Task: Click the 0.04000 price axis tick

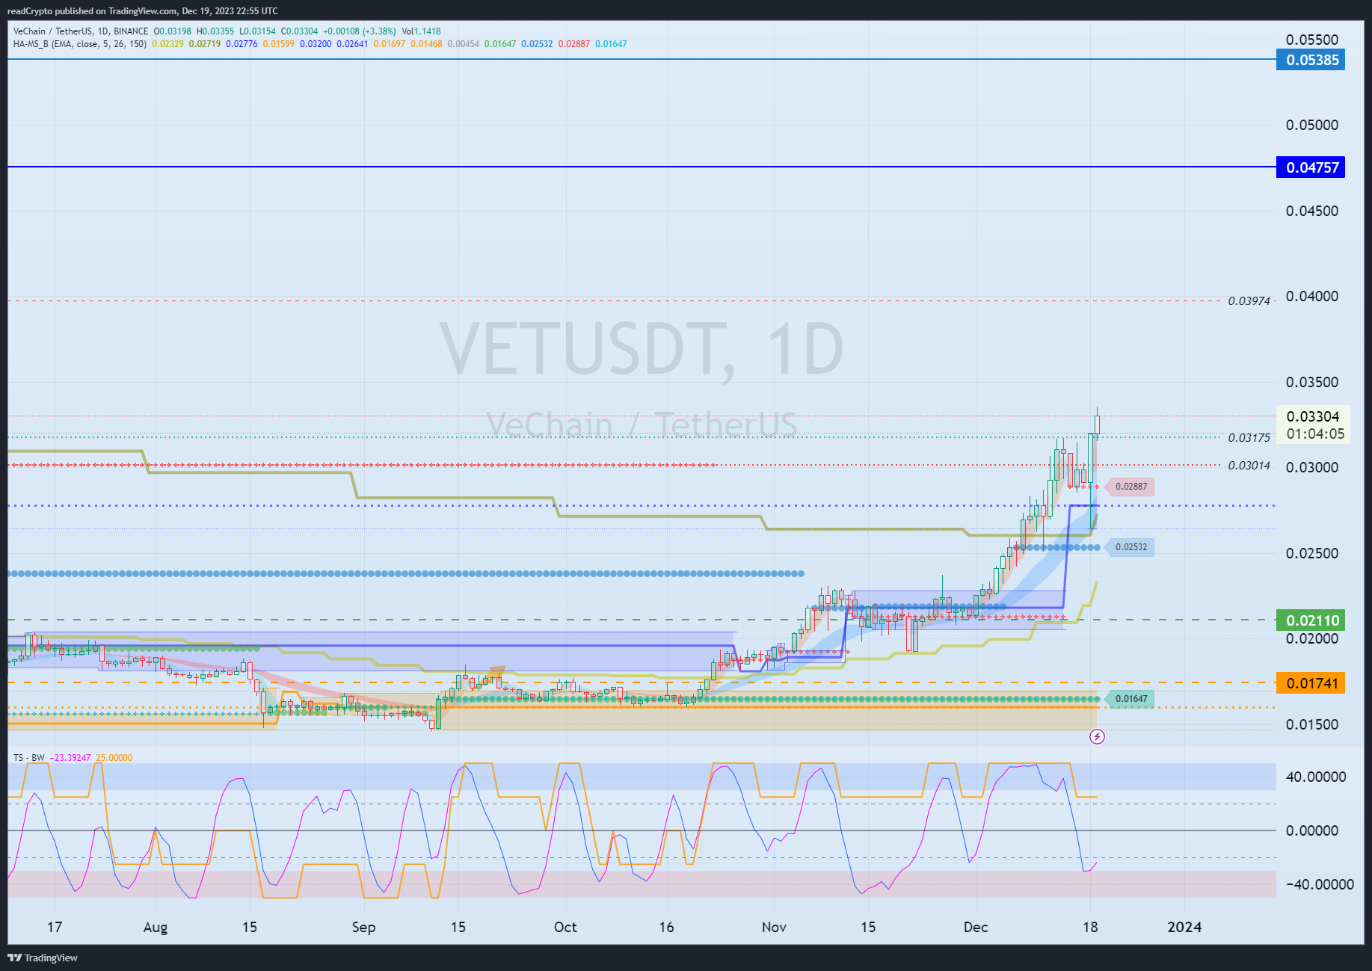Action: point(1312,296)
